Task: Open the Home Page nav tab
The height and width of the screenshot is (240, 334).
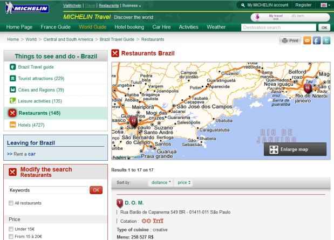Action: pyautogui.click(x=19, y=27)
